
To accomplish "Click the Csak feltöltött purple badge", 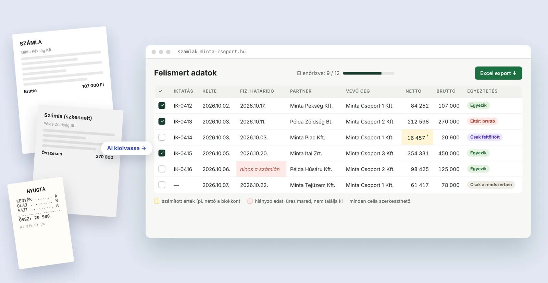I will 485,137.
